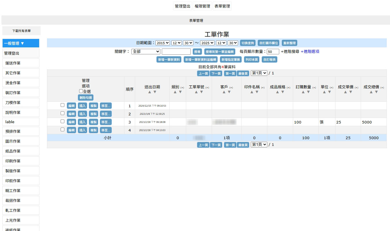Sort 成交總價 column descending with down arrow
The height and width of the screenshot is (231, 390).
coord(376,92)
